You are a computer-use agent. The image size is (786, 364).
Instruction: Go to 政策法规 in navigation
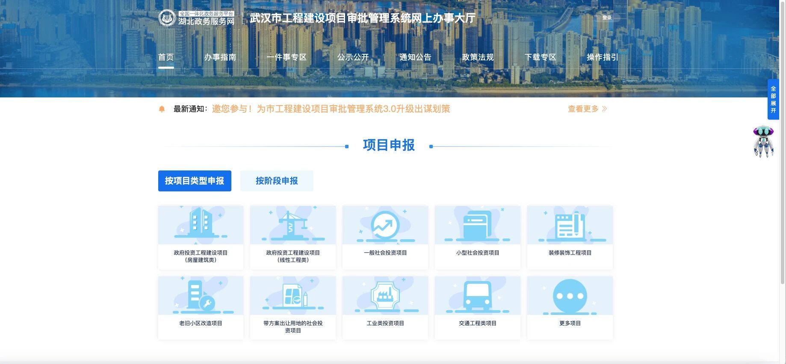click(478, 57)
